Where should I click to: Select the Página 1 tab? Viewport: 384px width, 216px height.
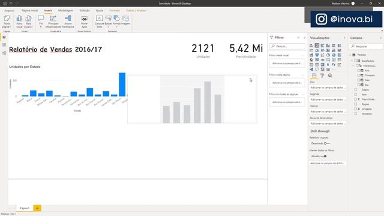pos(25,208)
